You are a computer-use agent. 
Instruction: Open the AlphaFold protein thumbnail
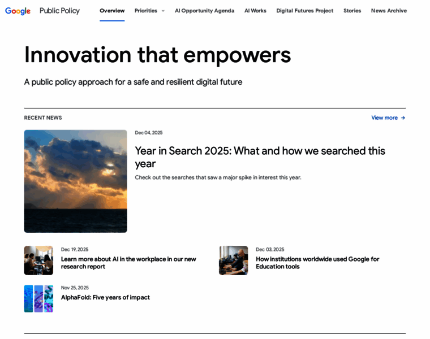click(x=38, y=299)
